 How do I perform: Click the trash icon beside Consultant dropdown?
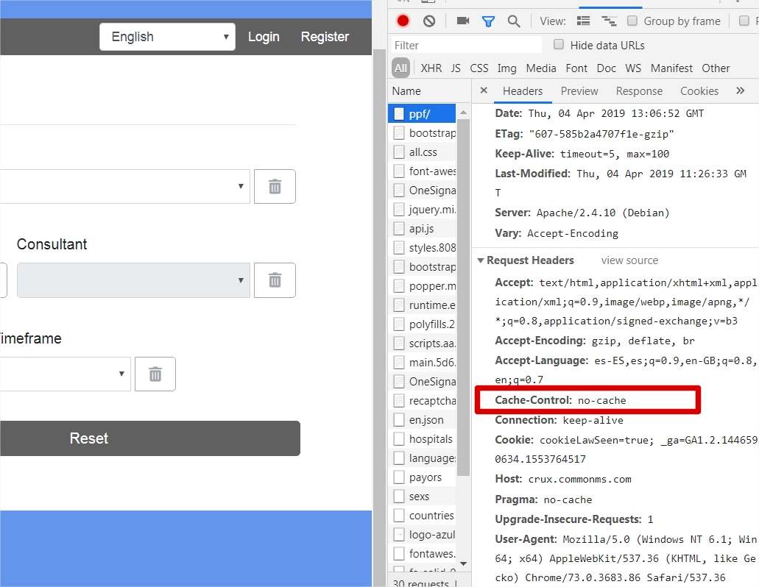[274, 280]
